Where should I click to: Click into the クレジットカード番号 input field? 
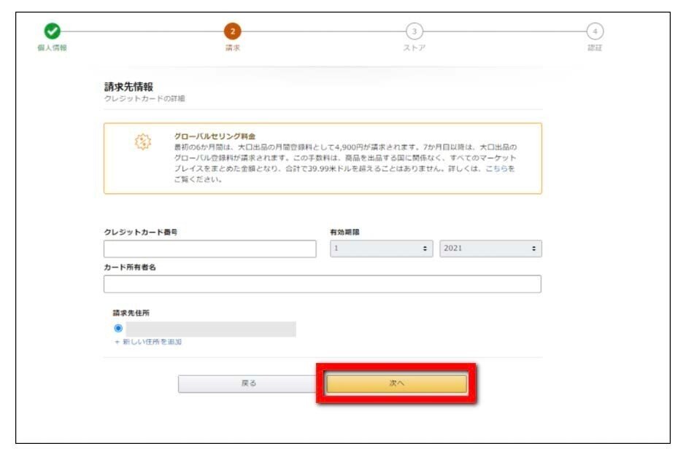coord(210,249)
